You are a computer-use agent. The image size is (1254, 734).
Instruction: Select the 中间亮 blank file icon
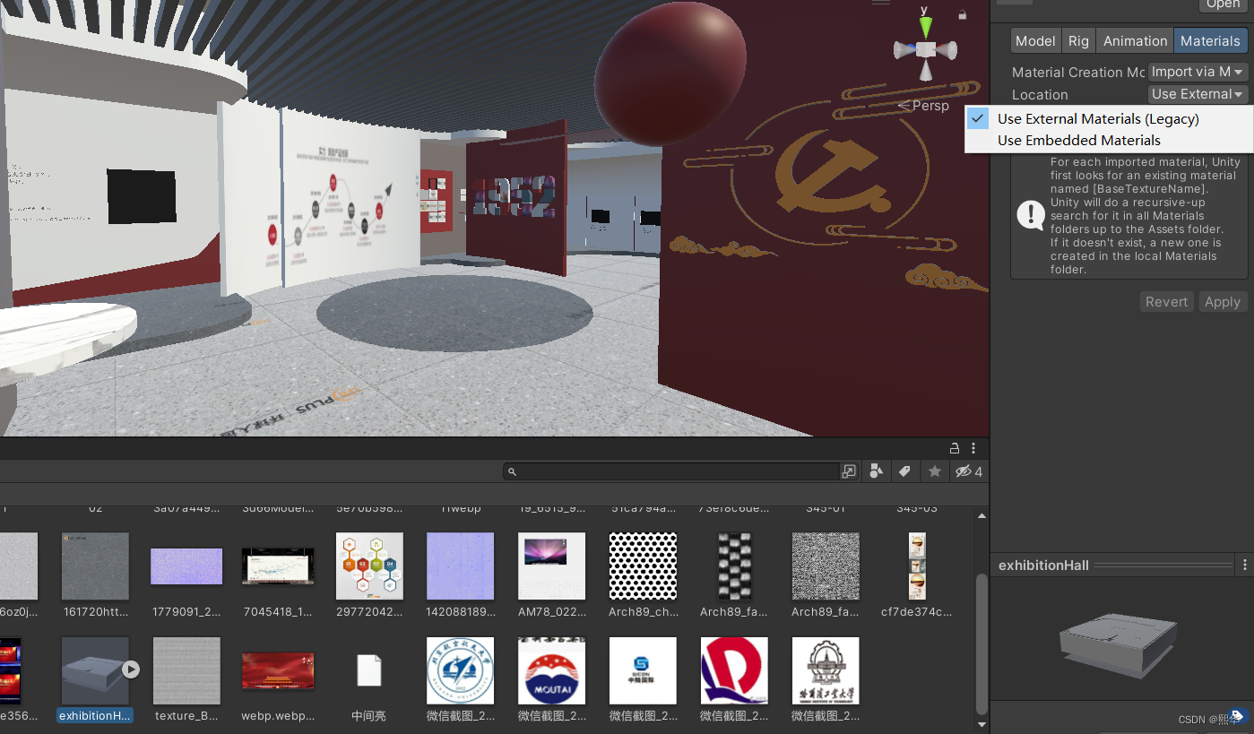[369, 670]
